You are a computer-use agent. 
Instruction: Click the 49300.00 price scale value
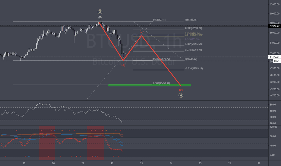[275, 68]
